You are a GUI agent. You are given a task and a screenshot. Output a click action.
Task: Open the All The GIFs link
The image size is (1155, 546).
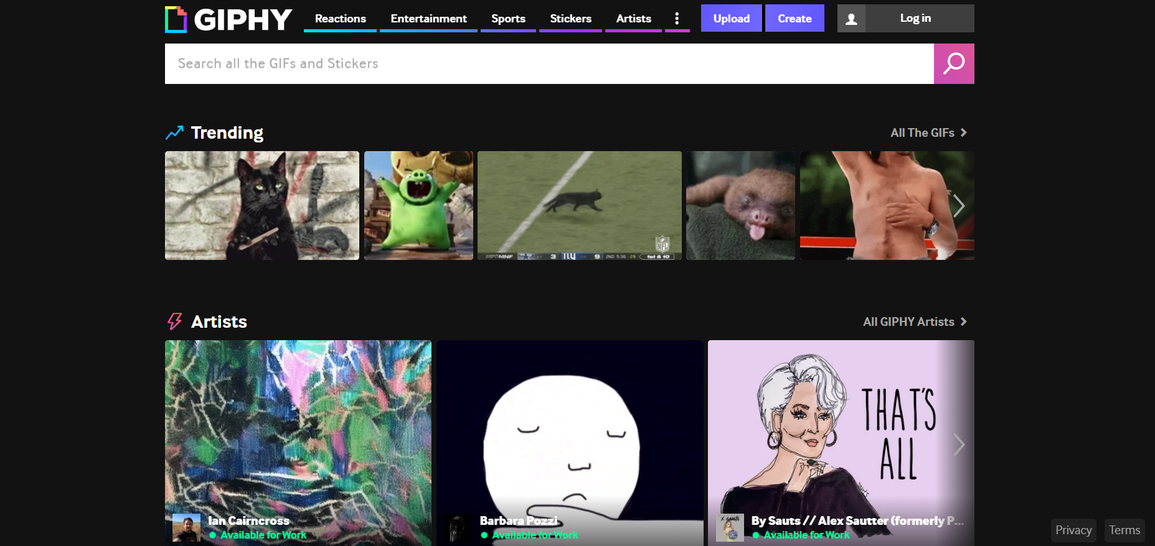pyautogui.click(x=928, y=132)
